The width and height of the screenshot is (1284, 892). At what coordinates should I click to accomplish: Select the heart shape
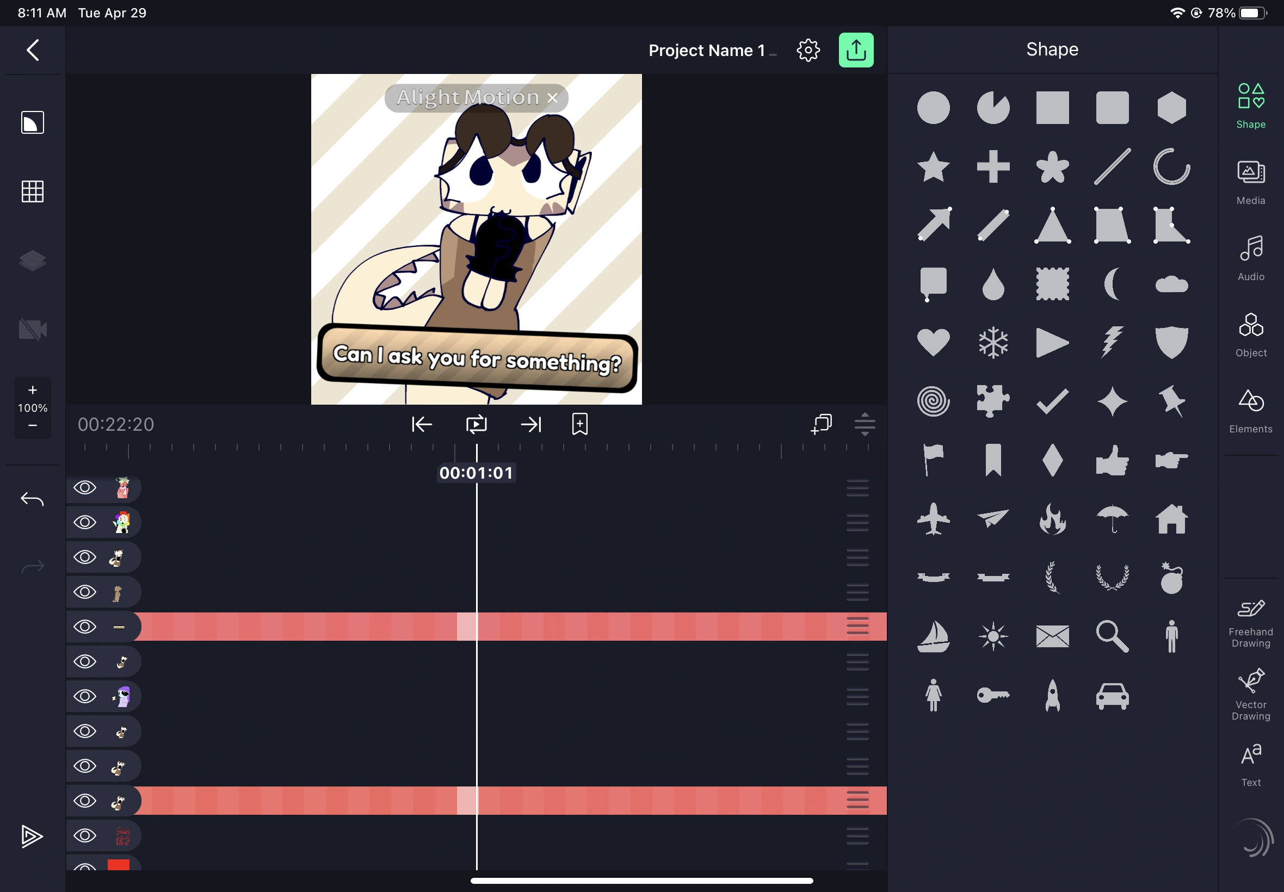[933, 342]
